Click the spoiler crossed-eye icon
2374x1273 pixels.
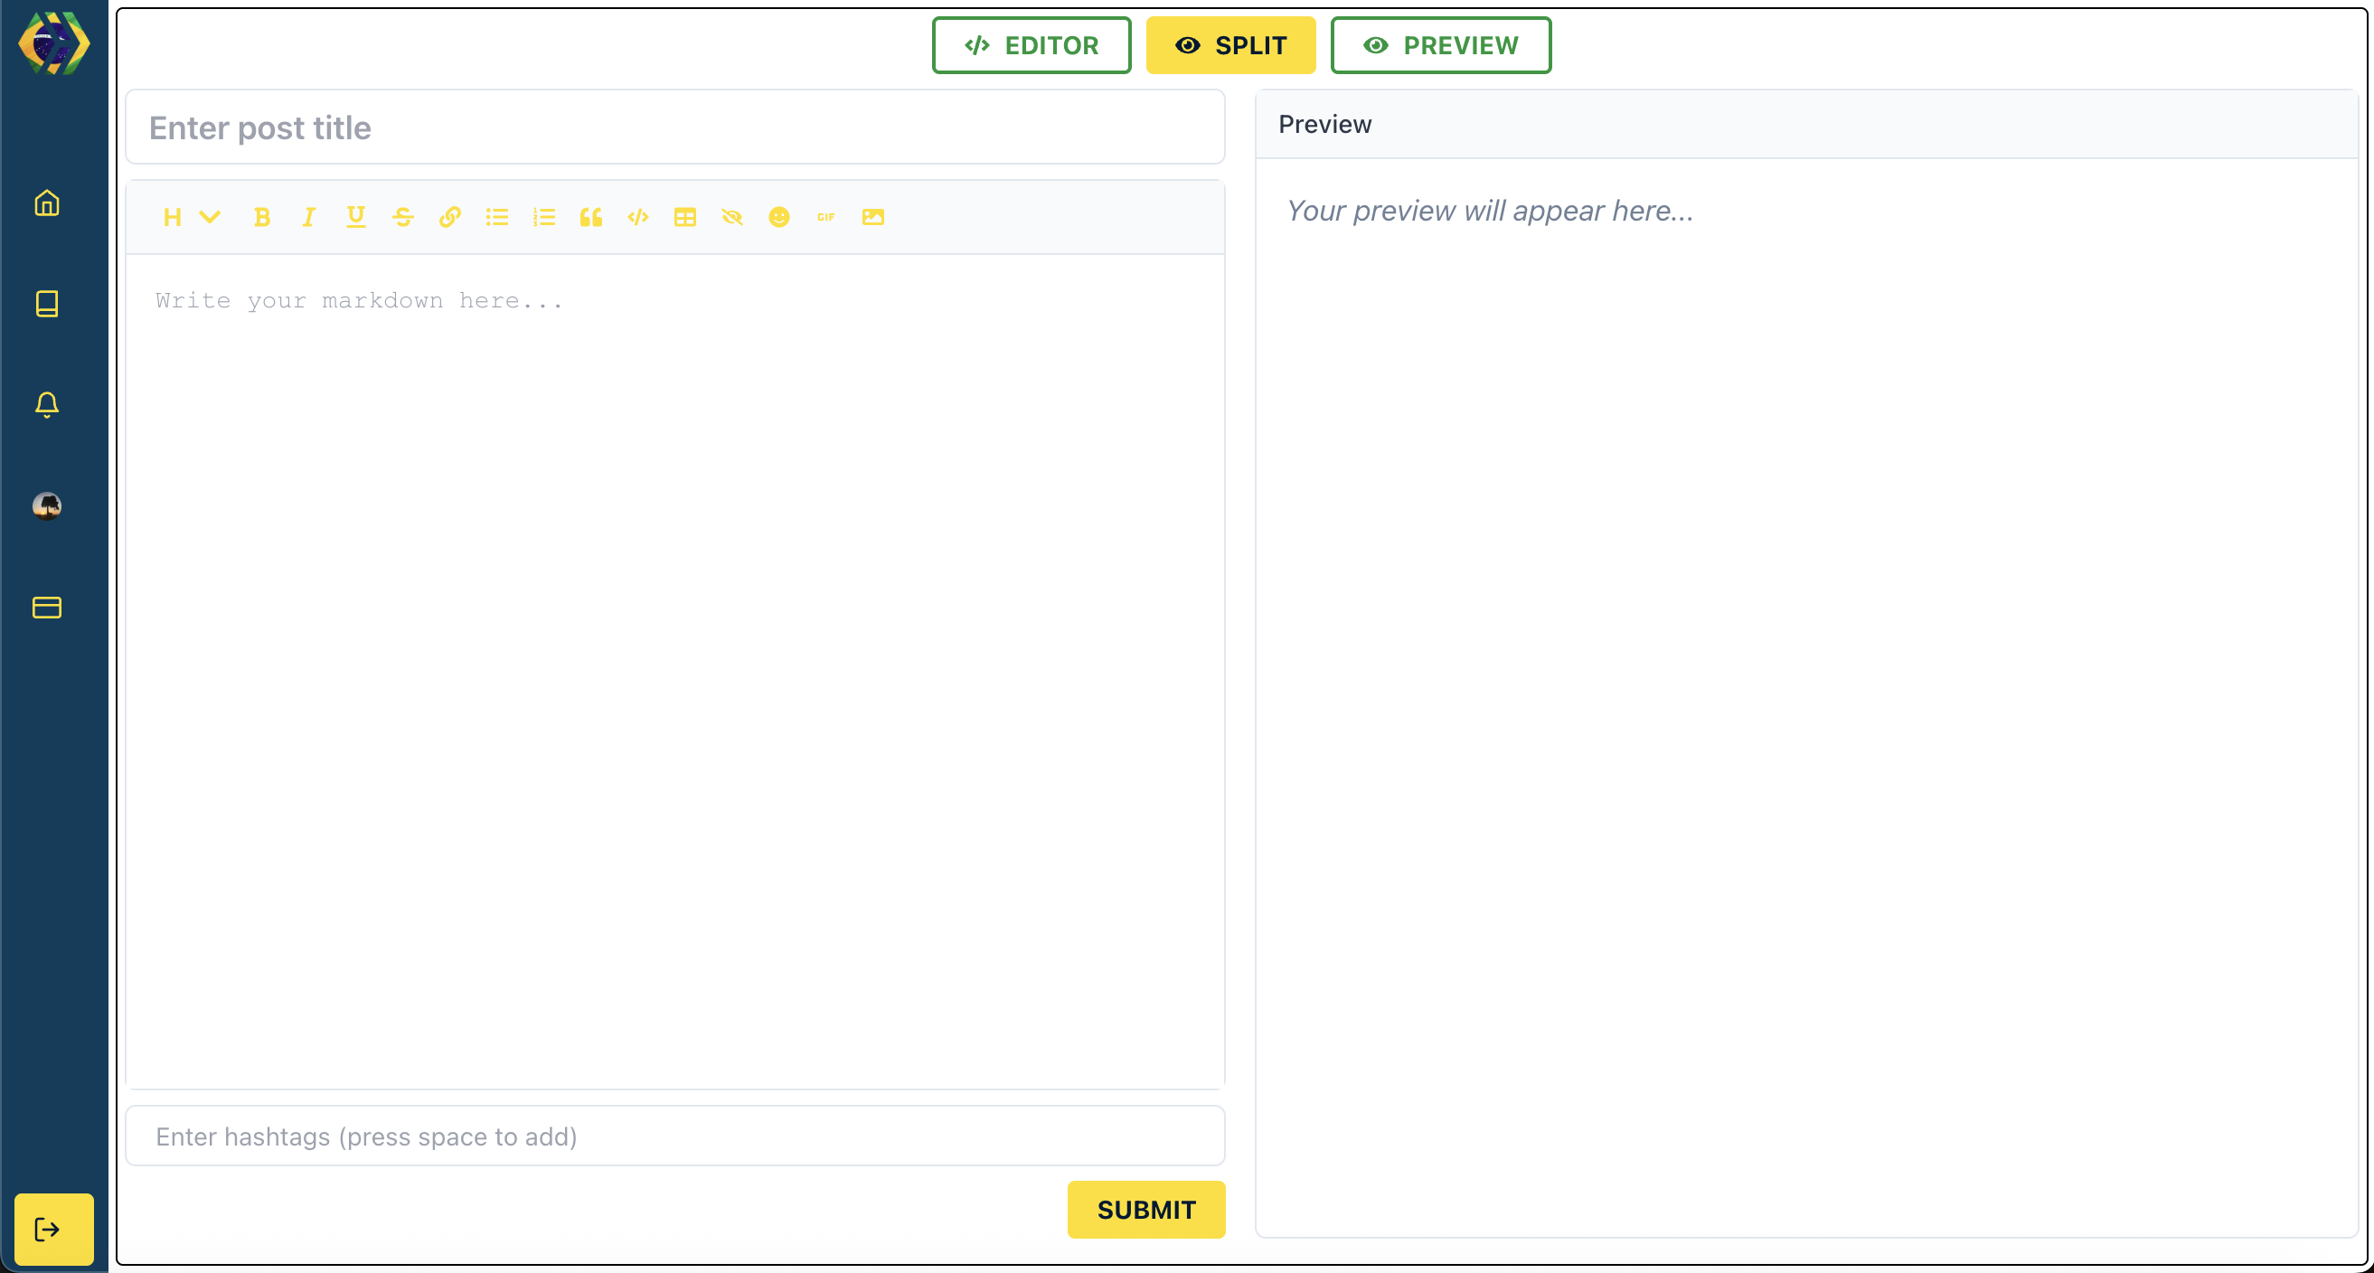[731, 218]
